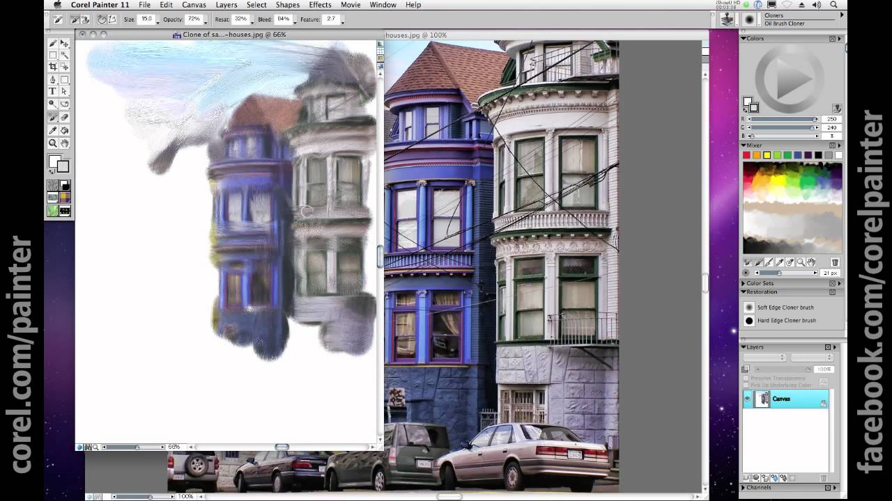Select the Layer Adjuster tool
The height and width of the screenshot is (501, 892).
click(x=65, y=44)
